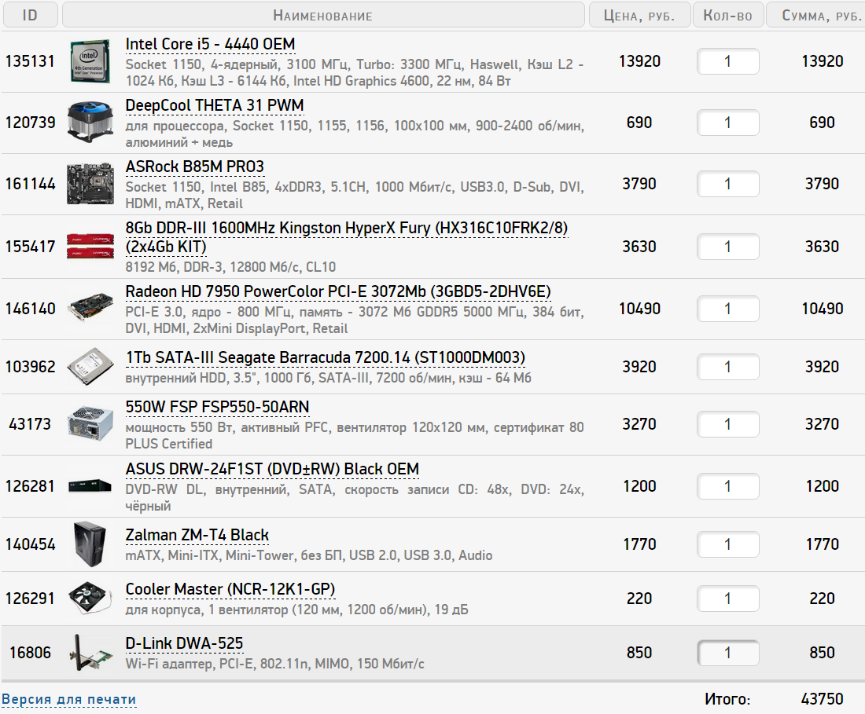Click quantity field for FSP550-50ARN
Viewport: 865px width, 714px height.
727,424
